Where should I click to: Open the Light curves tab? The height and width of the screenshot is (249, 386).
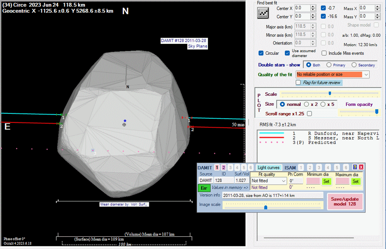click(x=269, y=168)
